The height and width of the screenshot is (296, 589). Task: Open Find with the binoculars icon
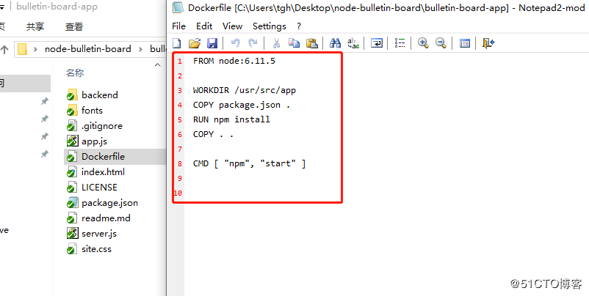tap(336, 43)
